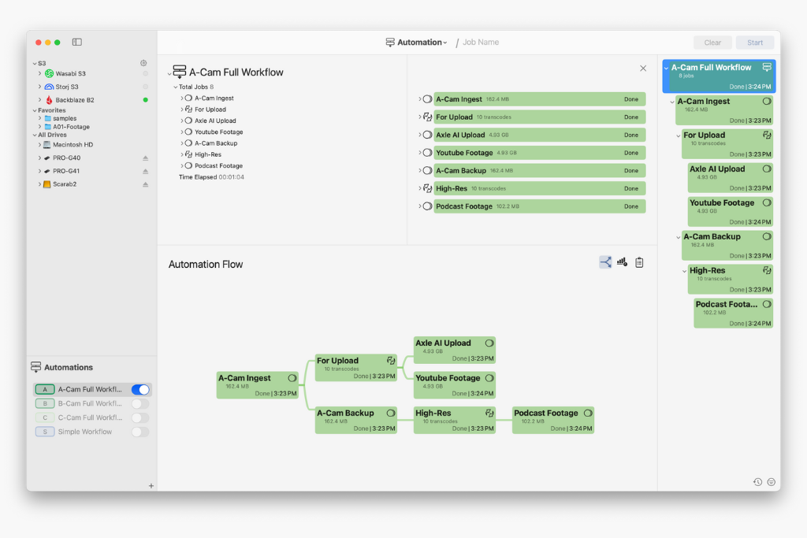Screen dimensions: 807x538
Task: Open the clipboard report icon
Action: tap(639, 262)
